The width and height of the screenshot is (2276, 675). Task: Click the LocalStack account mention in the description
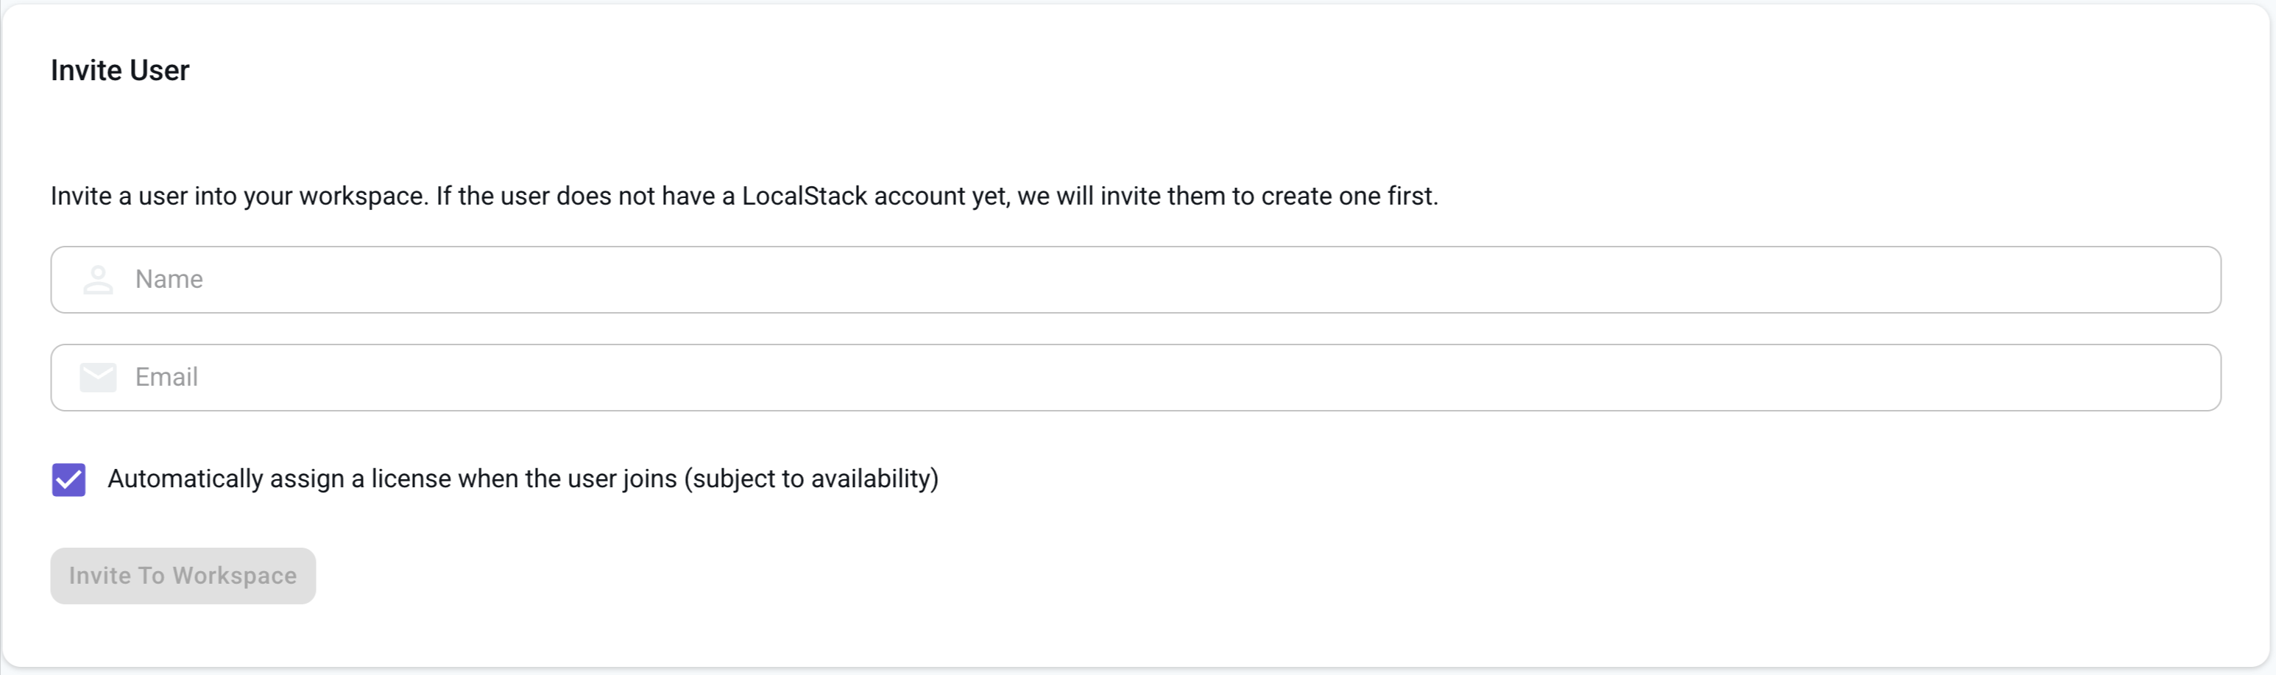[803, 197]
